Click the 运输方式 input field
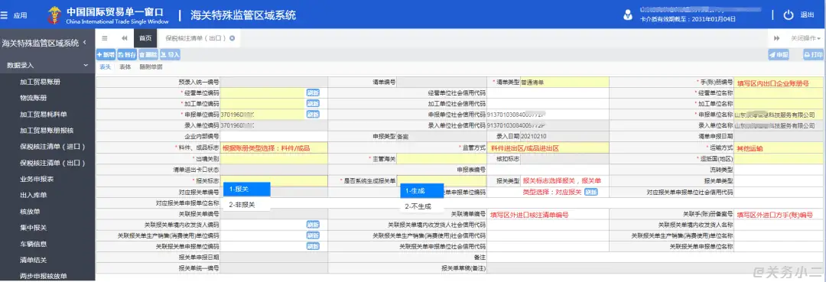The height and width of the screenshot is (282, 826). [x=779, y=147]
